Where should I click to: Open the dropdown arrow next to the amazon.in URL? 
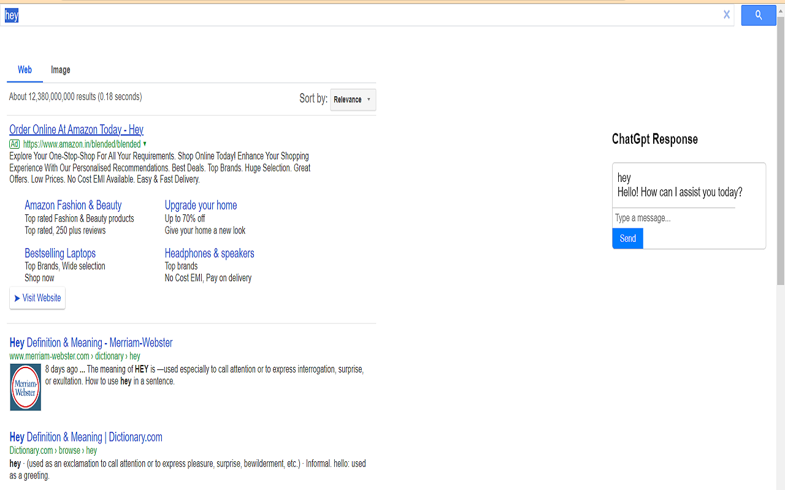[x=145, y=144]
